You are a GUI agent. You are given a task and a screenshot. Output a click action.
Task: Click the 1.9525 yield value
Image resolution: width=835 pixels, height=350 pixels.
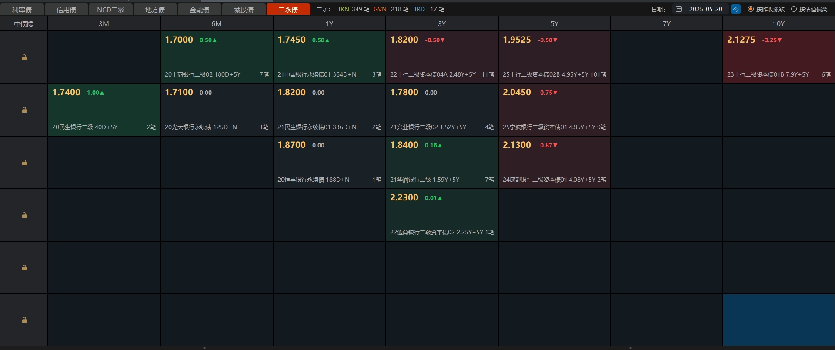[517, 40]
